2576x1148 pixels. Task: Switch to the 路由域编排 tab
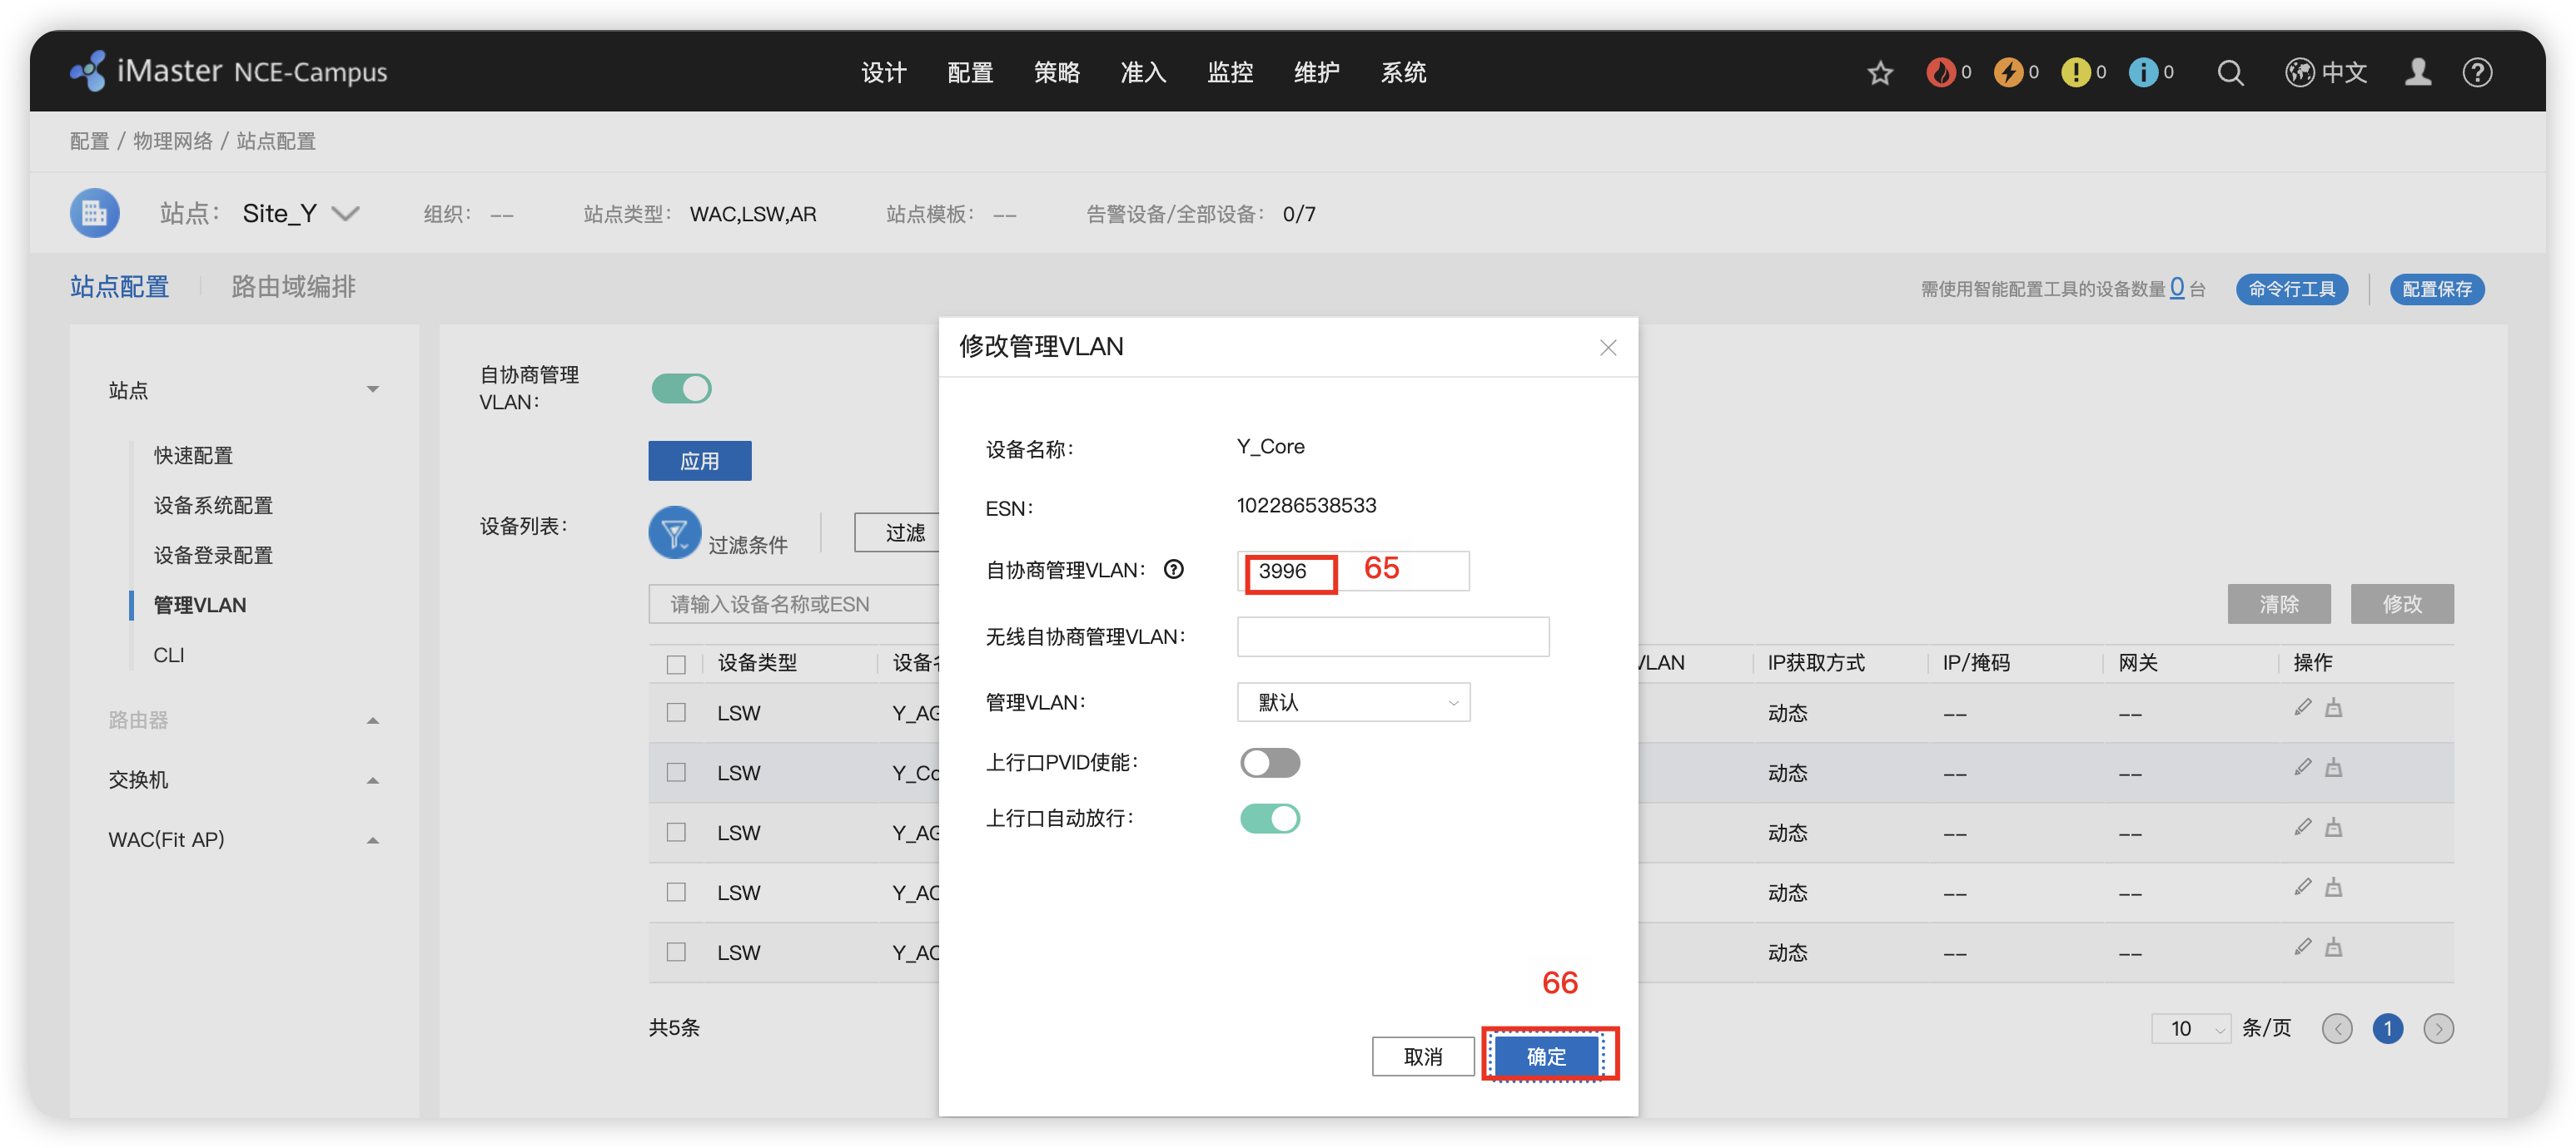pos(293,288)
